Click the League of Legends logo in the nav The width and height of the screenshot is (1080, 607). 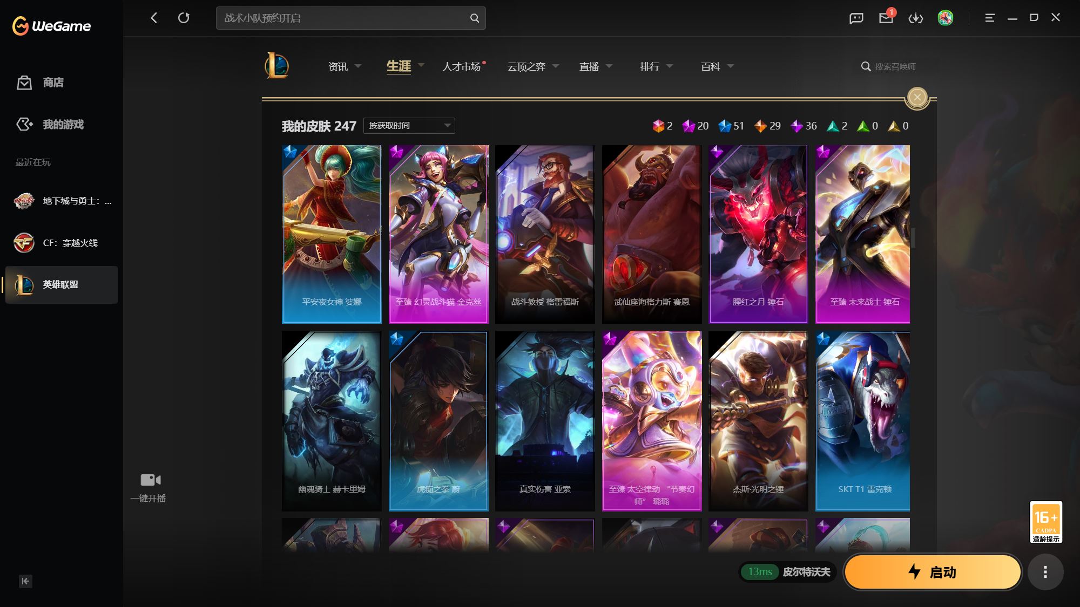(276, 66)
